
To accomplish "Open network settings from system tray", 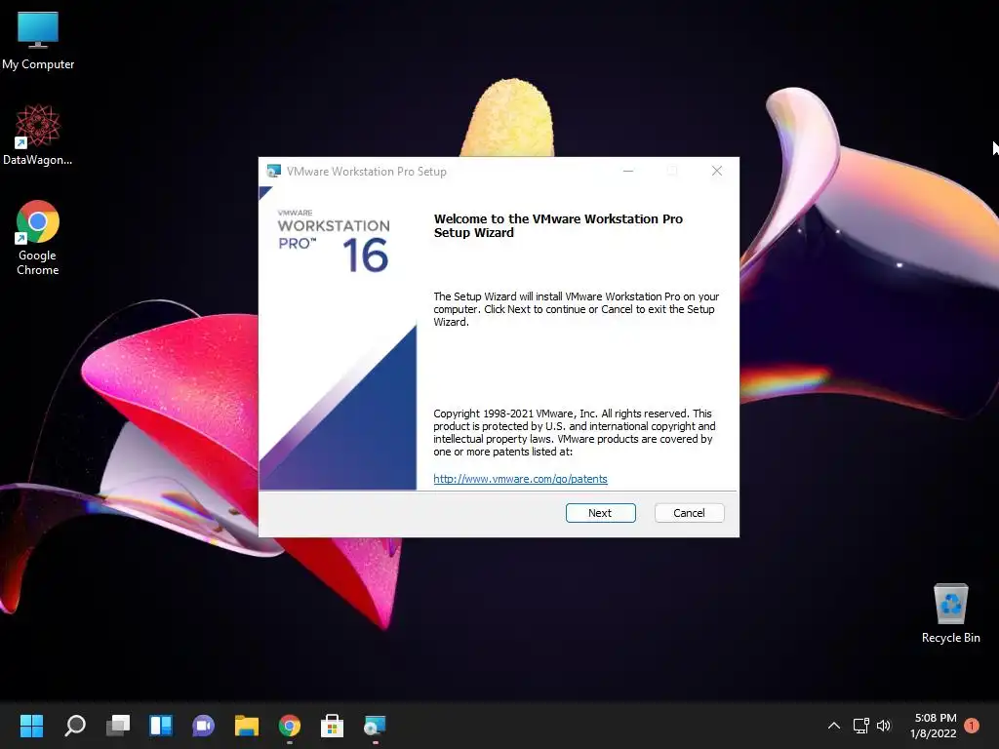I will pyautogui.click(x=860, y=726).
